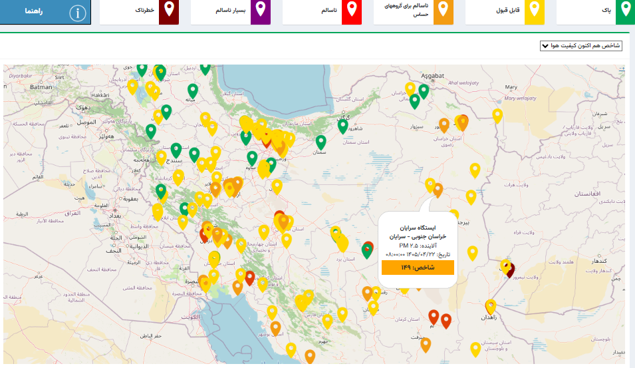Click the green پاک legend pin
This screenshot has height=368, width=635.
point(625,11)
